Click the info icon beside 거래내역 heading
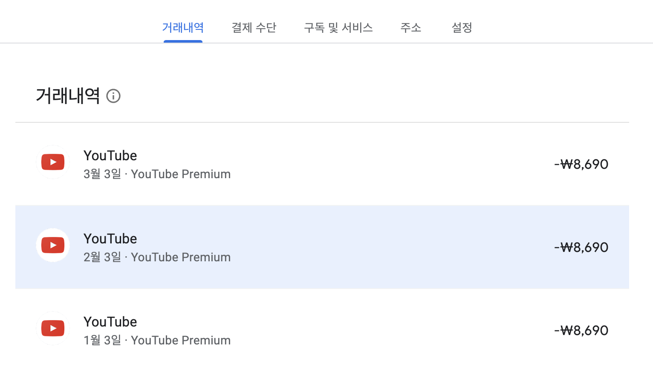Image resolution: width=653 pixels, height=370 pixels. [113, 96]
